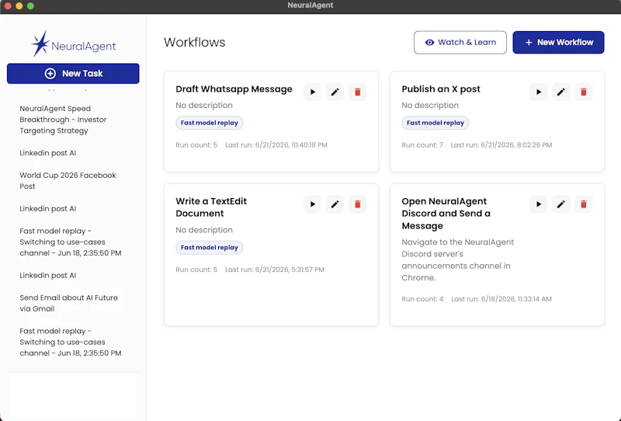
Task: Open NeuralAgent Speed Breakthrough task
Action: [64, 120]
